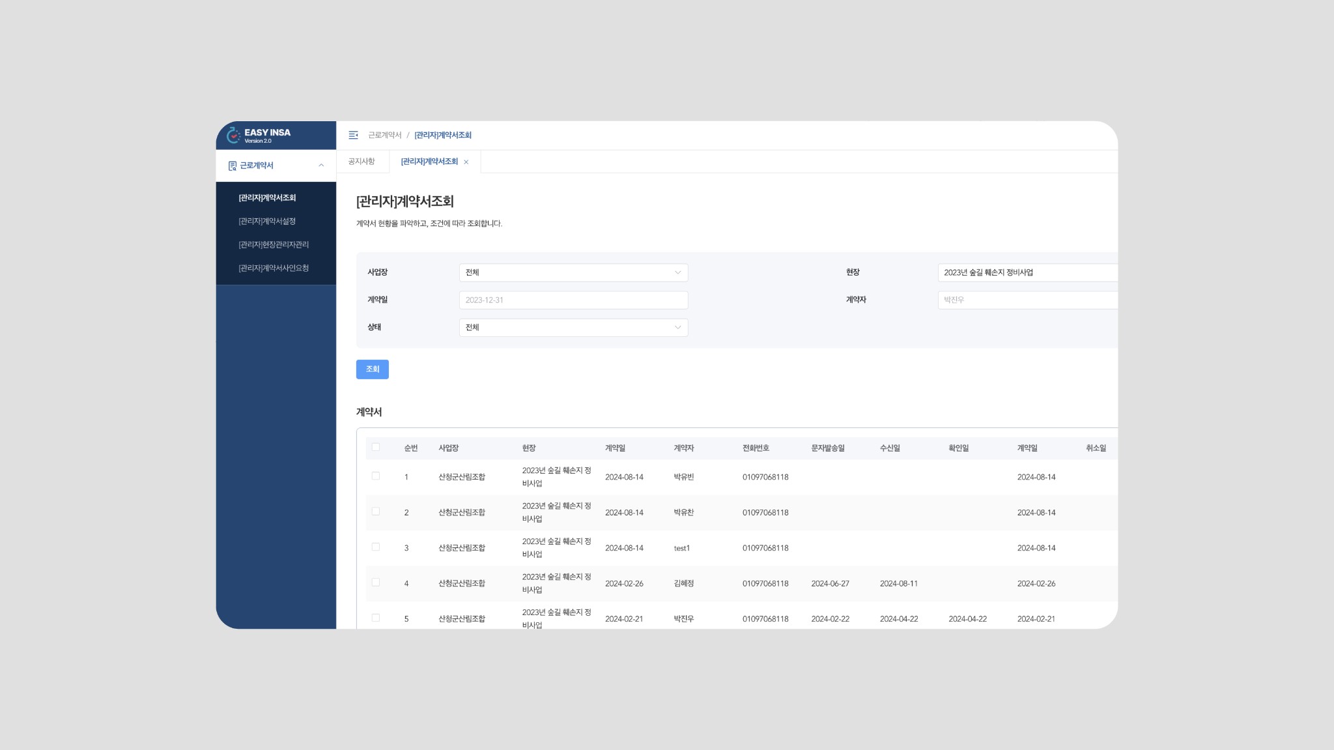Tick the checkbox for row 3 test1

[376, 547]
